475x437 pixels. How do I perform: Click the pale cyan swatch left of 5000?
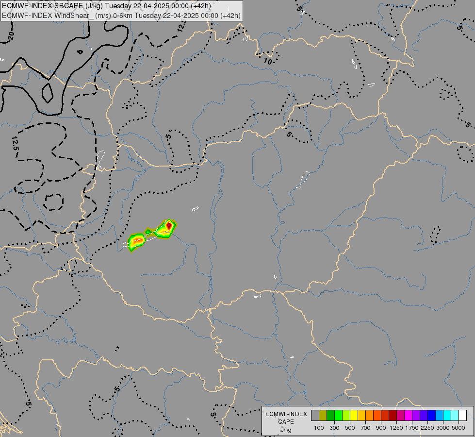455,415
